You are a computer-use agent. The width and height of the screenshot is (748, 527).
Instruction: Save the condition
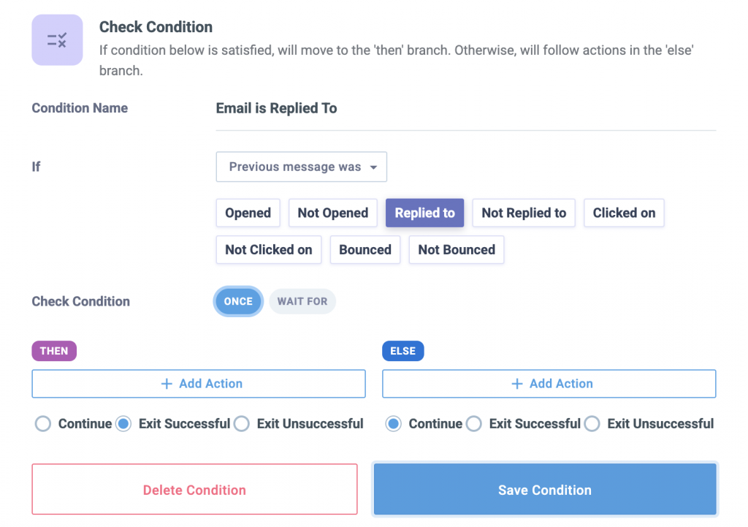pos(544,490)
